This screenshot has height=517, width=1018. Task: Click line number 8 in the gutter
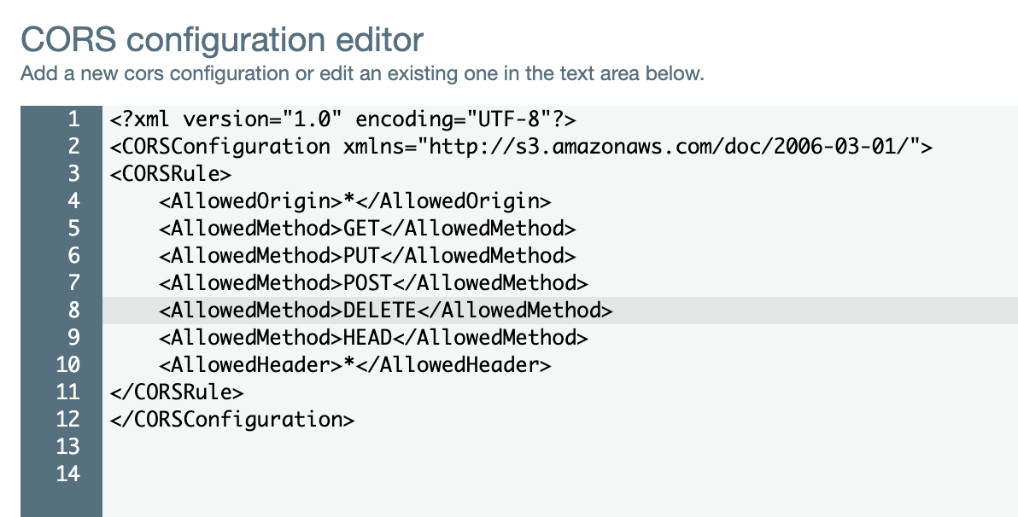pos(73,310)
